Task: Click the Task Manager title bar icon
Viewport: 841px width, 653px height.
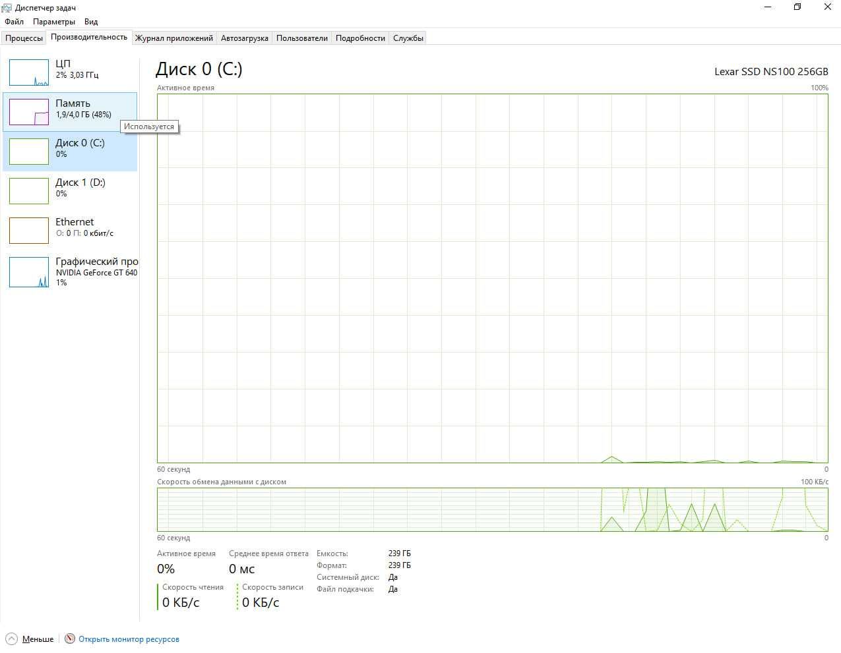Action: click(x=7, y=7)
